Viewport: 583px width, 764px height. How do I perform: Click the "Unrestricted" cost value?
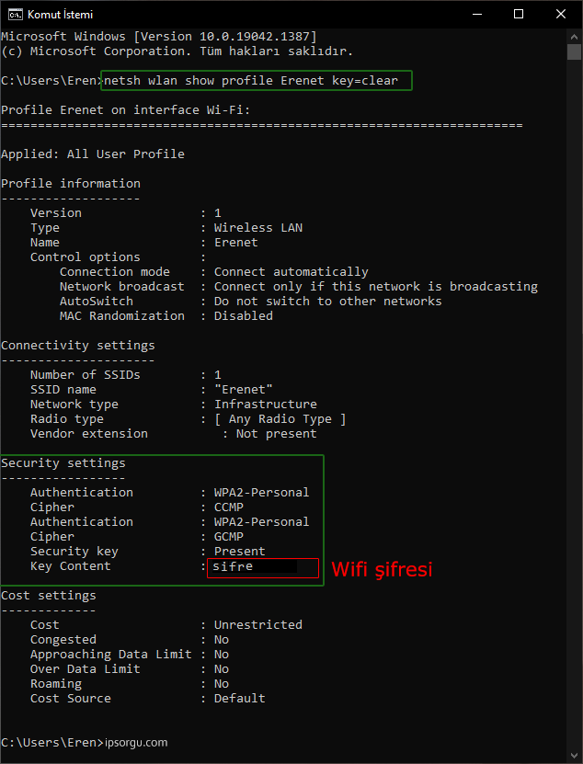point(257,625)
